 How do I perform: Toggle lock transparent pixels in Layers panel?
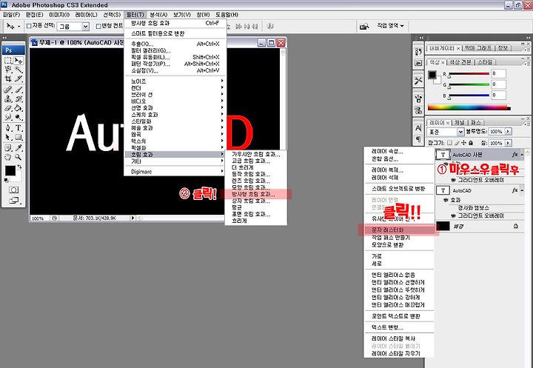pos(450,143)
